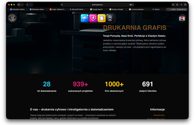Click the O nas drukarnia cyfrowa heading
The width and height of the screenshot is (195, 125).
72,109
